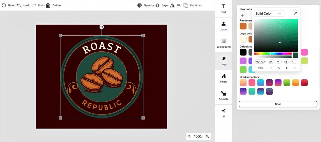Screen dimensions: 321x142
Task: Select the pink default color swatch
Action: pyautogui.click(x=304, y=52)
